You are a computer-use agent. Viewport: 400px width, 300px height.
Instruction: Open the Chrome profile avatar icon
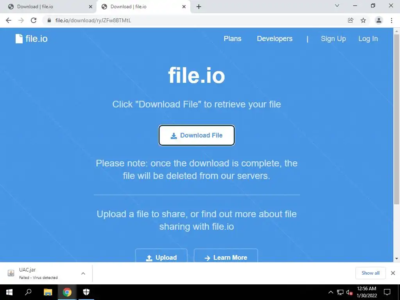tap(379, 20)
